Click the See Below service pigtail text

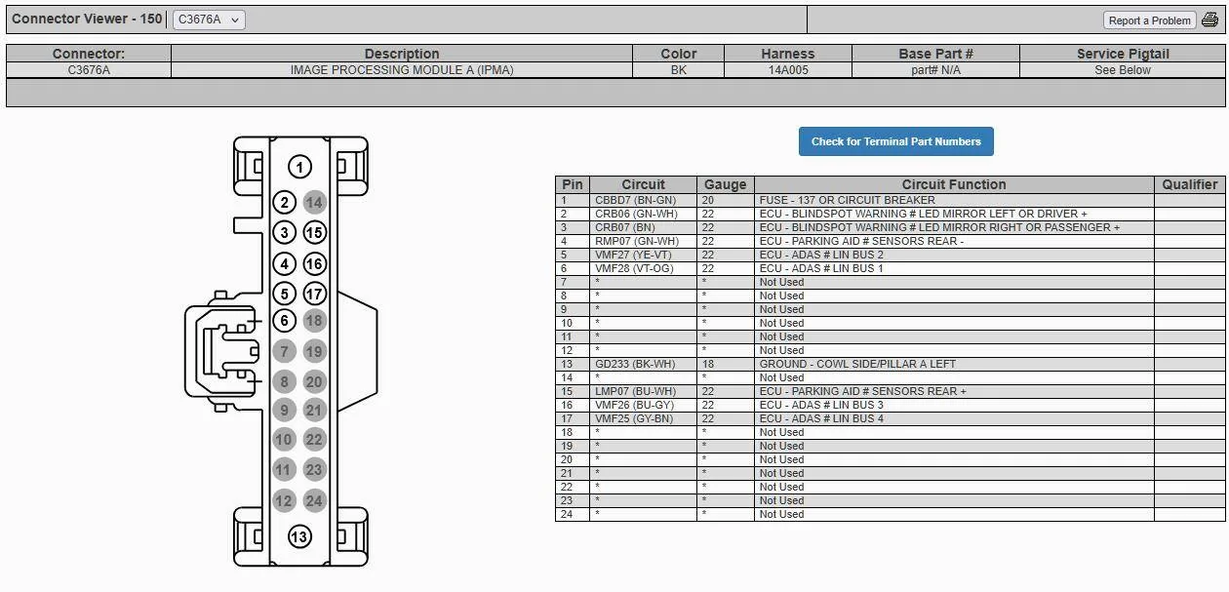(x=1123, y=70)
